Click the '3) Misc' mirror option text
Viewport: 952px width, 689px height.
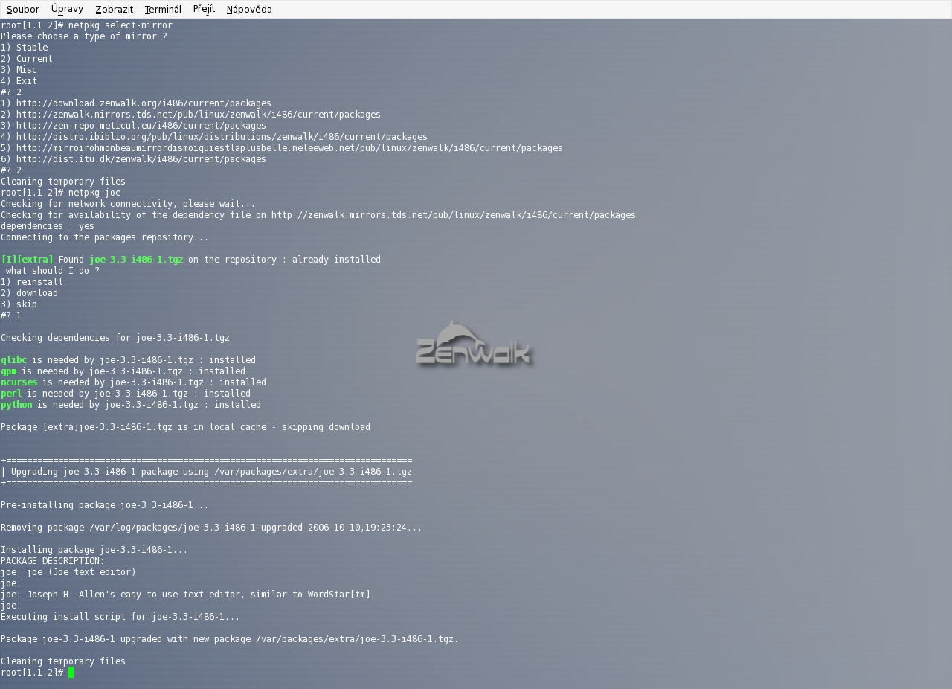coord(19,70)
